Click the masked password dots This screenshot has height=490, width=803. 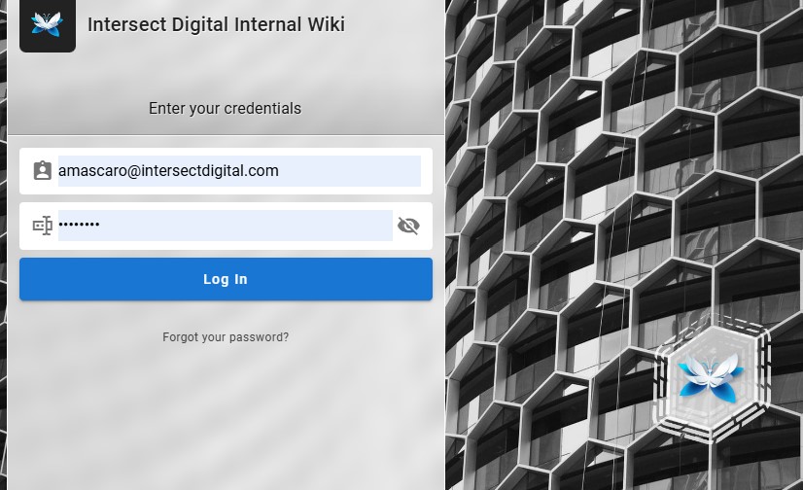tap(79, 226)
